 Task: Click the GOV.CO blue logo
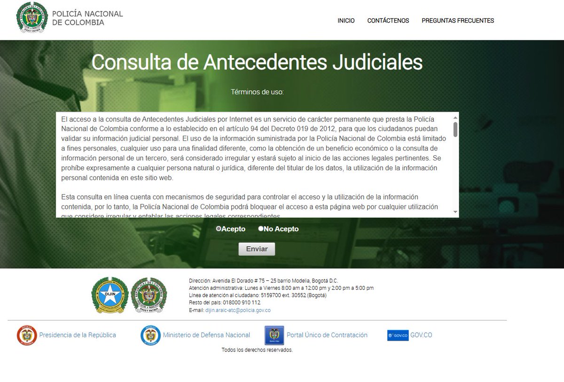399,335
